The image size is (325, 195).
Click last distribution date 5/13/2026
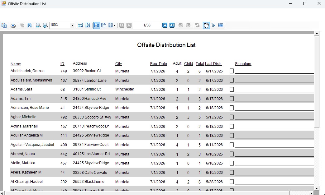point(214,117)
